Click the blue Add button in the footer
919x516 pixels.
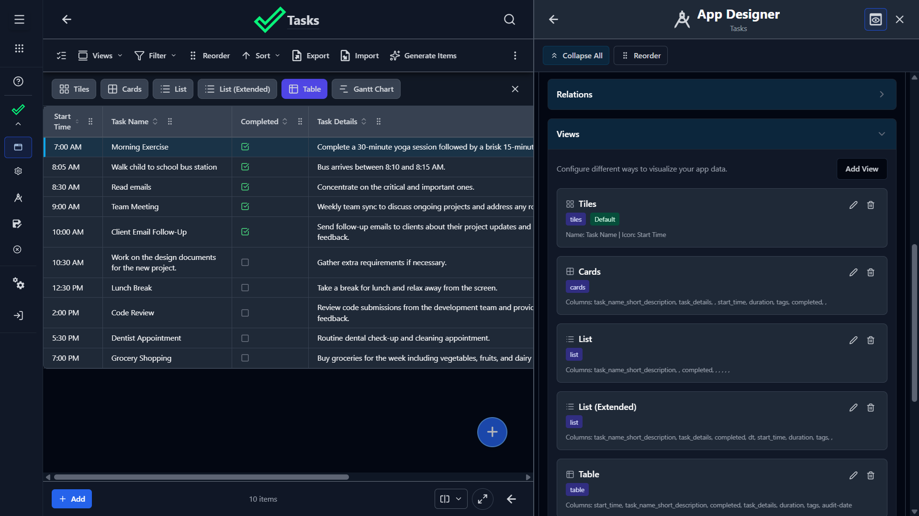pos(72,499)
